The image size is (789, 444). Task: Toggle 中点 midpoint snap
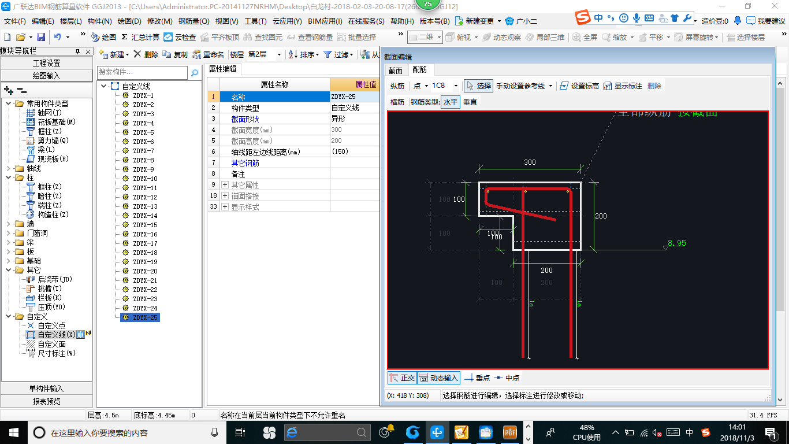[507, 378]
